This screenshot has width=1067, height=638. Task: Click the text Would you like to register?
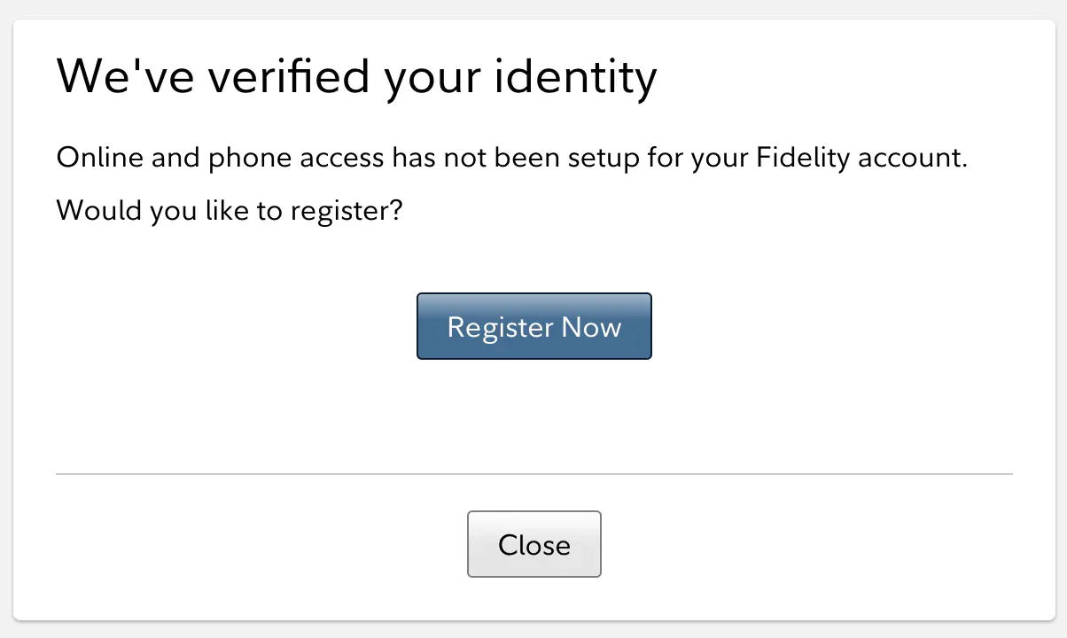[x=229, y=210]
